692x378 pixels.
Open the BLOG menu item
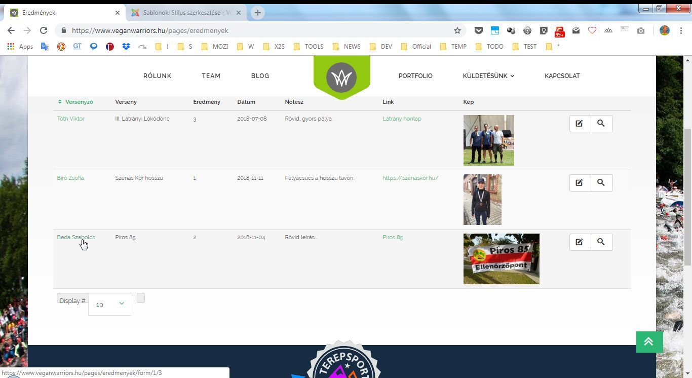[x=260, y=76]
